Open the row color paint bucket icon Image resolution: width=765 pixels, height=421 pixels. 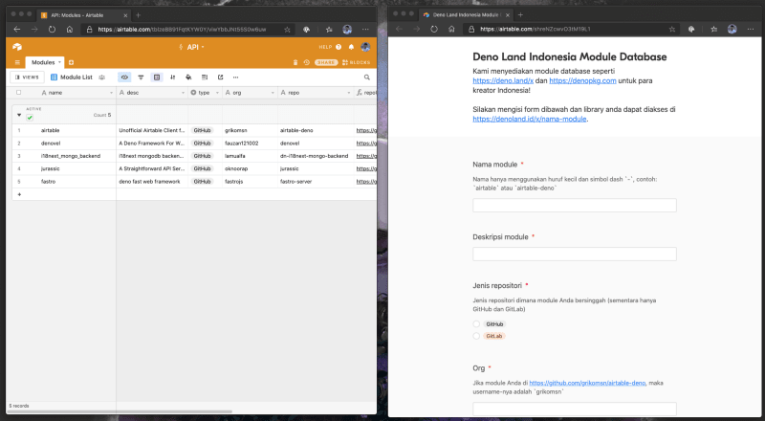(x=188, y=78)
